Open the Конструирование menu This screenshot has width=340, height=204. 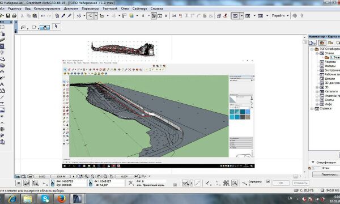coord(47,8)
